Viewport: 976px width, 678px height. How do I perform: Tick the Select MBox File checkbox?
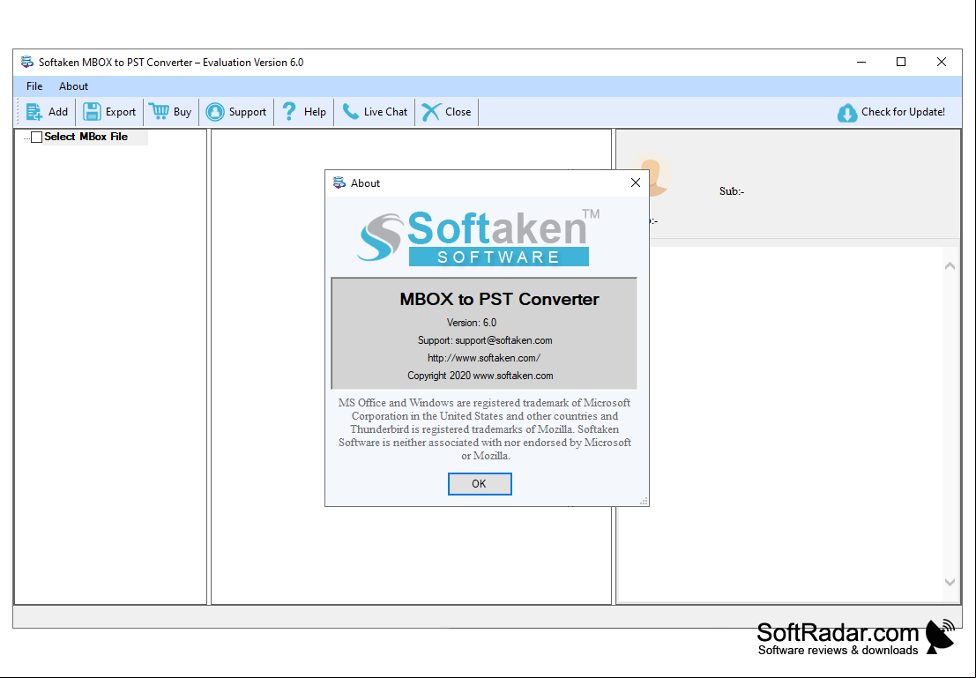[x=37, y=137]
